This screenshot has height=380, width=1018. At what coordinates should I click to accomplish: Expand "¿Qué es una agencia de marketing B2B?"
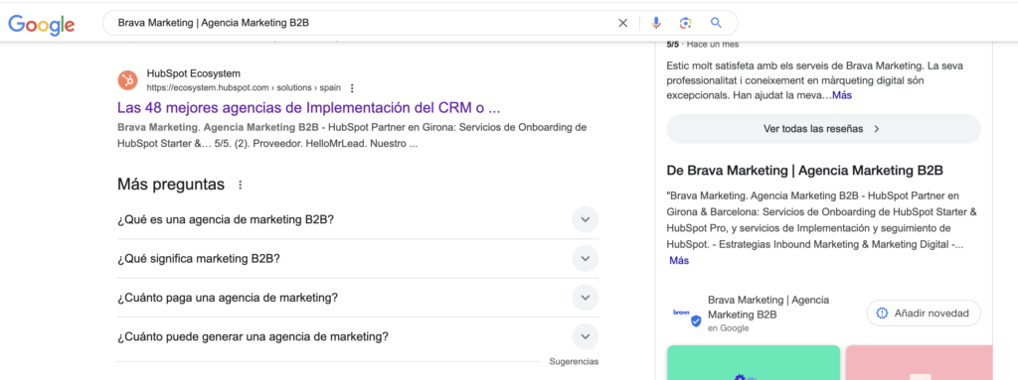(x=358, y=219)
